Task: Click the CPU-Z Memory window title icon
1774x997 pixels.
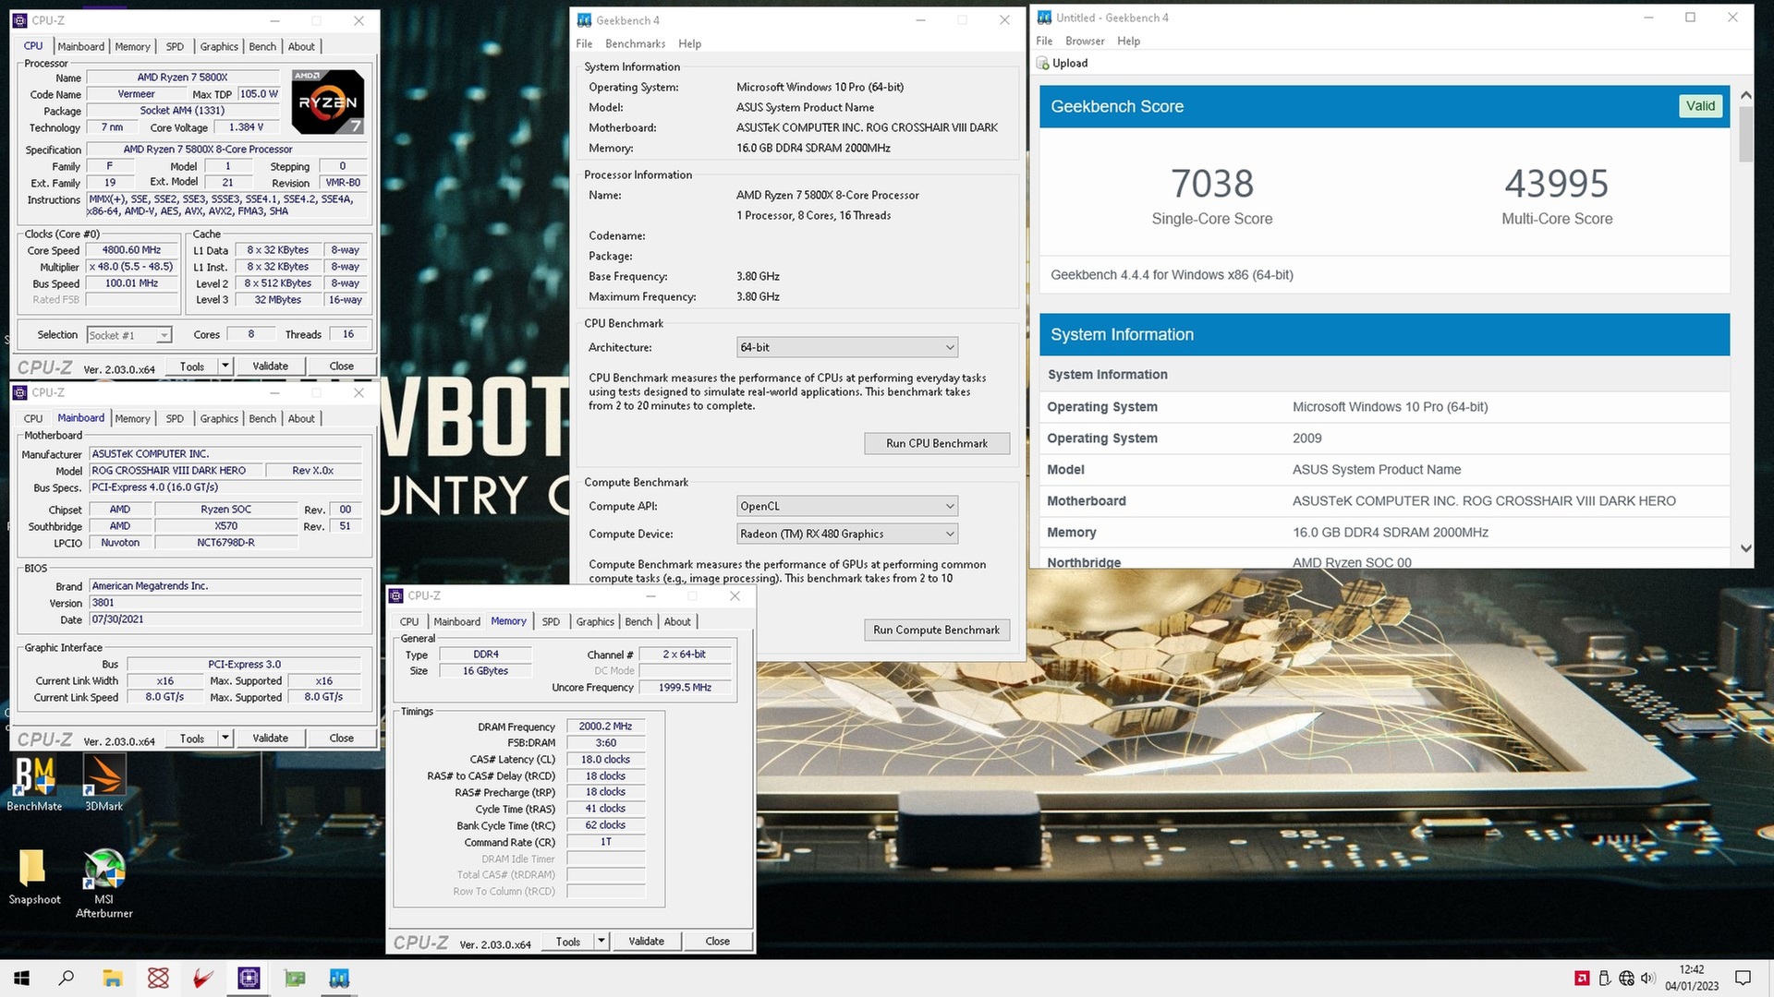Action: coord(396,595)
